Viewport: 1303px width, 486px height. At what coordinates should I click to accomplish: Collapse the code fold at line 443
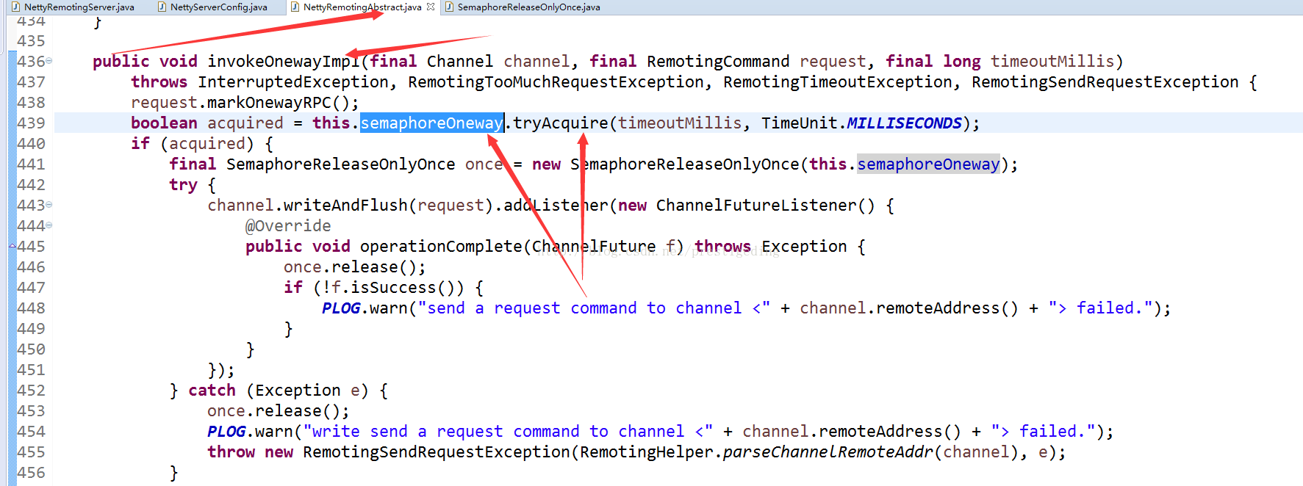click(x=49, y=205)
